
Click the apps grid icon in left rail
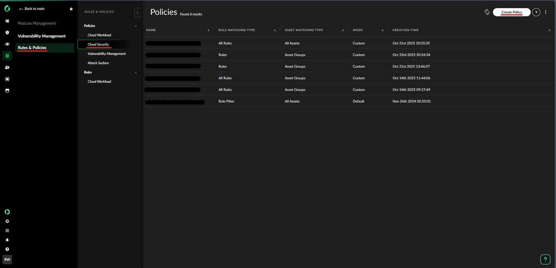tap(7, 231)
